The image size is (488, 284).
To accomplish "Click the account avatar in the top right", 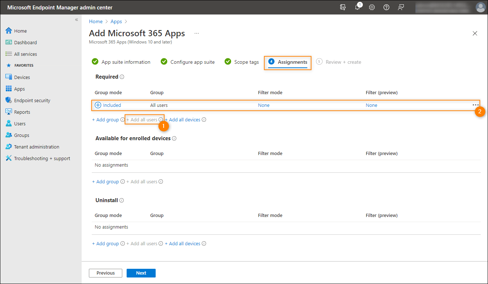I will pos(480,7).
